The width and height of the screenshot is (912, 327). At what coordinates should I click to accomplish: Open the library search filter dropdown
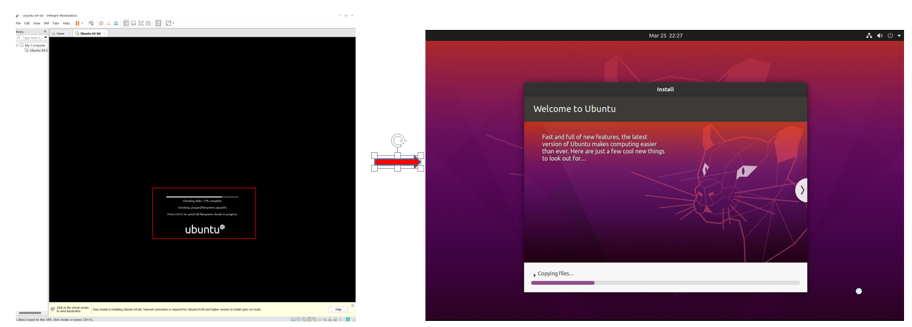[45, 38]
